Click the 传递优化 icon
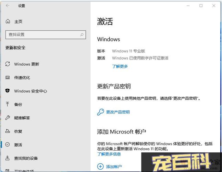 [x=8, y=77]
